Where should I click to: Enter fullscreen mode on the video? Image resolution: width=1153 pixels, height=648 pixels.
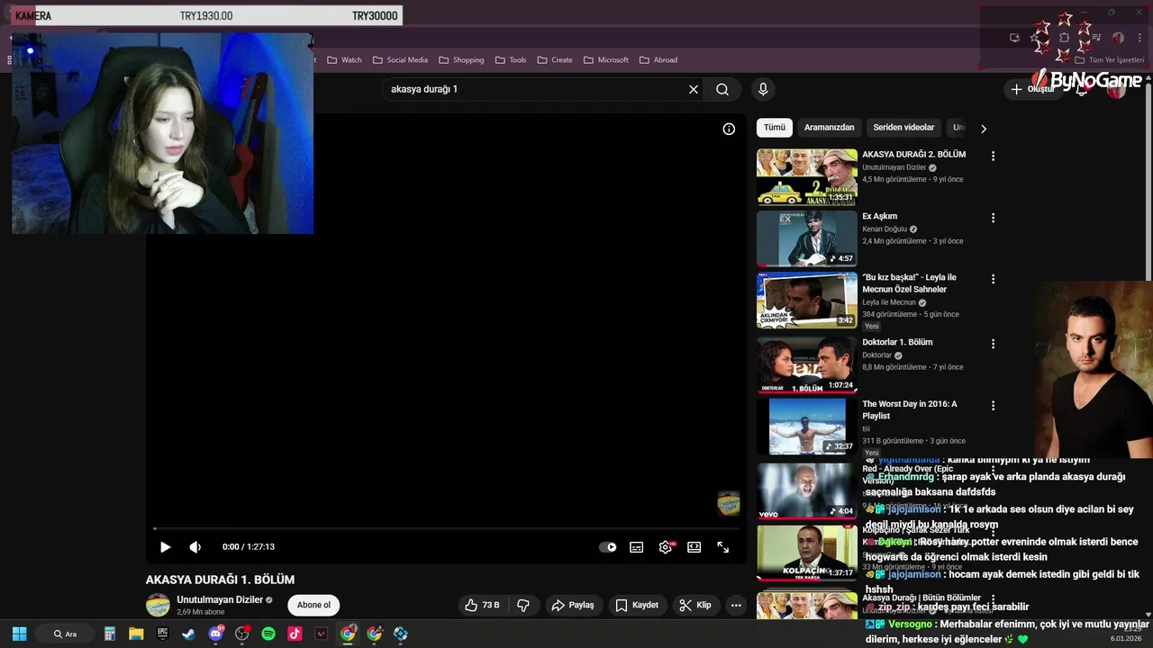[x=722, y=547]
